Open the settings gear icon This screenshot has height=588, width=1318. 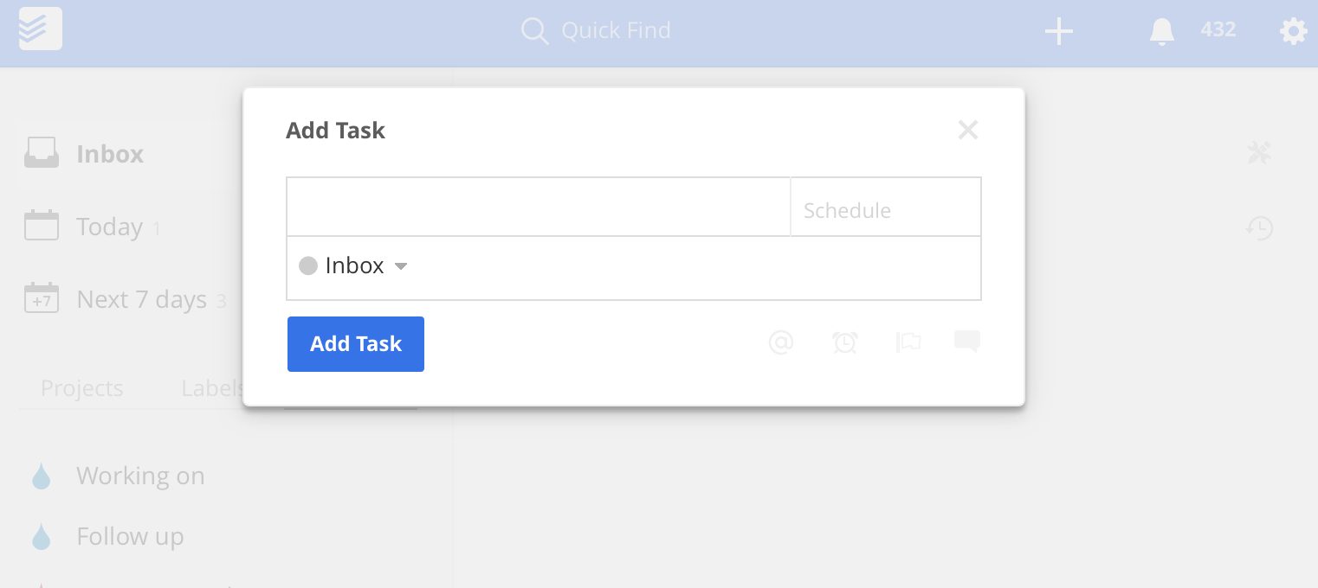[1293, 31]
